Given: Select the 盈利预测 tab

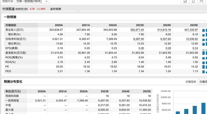Looking at the screenshot, I should click(x=56, y=9).
